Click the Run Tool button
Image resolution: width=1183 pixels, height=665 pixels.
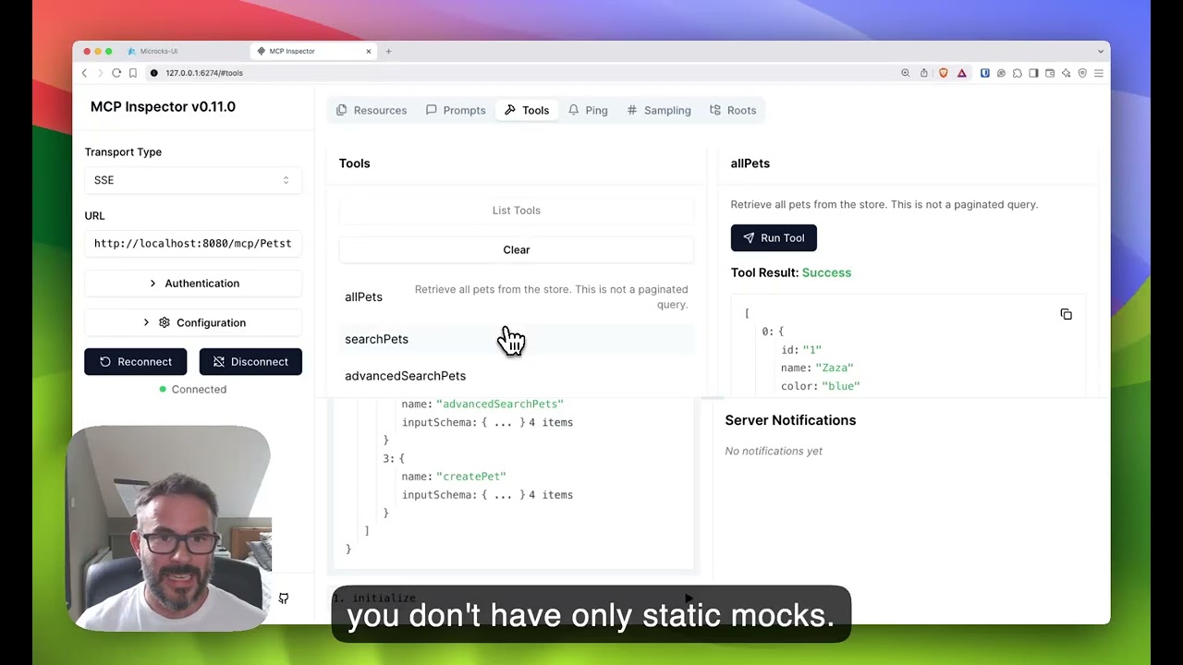pos(774,238)
